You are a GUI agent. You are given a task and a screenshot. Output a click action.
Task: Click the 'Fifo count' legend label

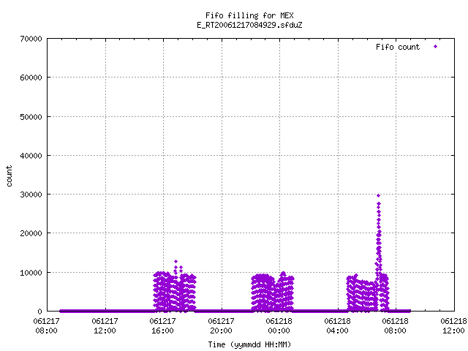398,47
